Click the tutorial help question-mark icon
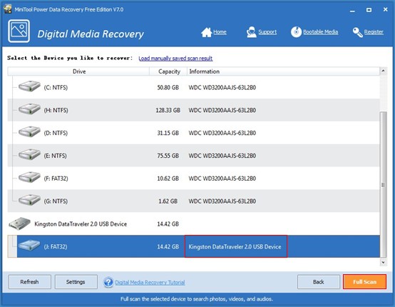This screenshot has width=395, height=307. click(x=108, y=282)
